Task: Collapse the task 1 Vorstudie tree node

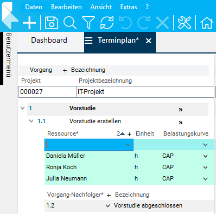Action: point(23,108)
